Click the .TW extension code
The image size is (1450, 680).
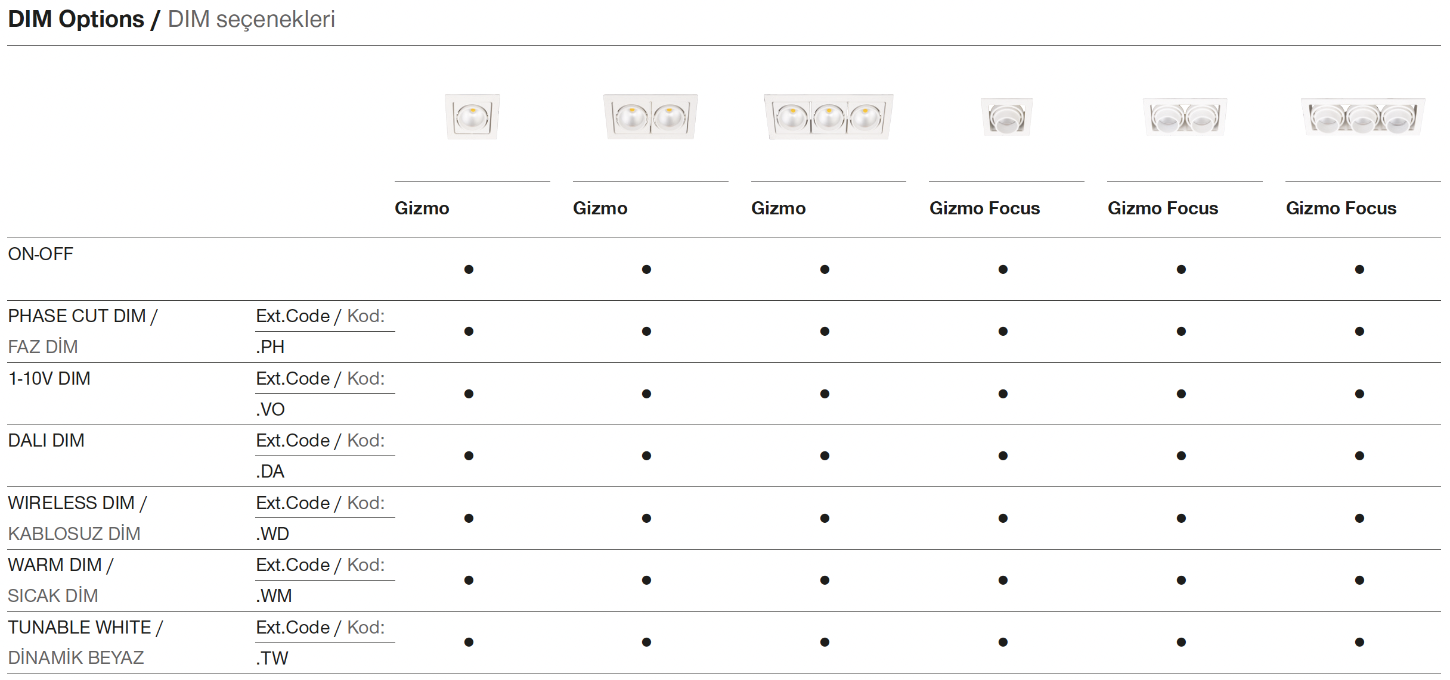tap(272, 659)
